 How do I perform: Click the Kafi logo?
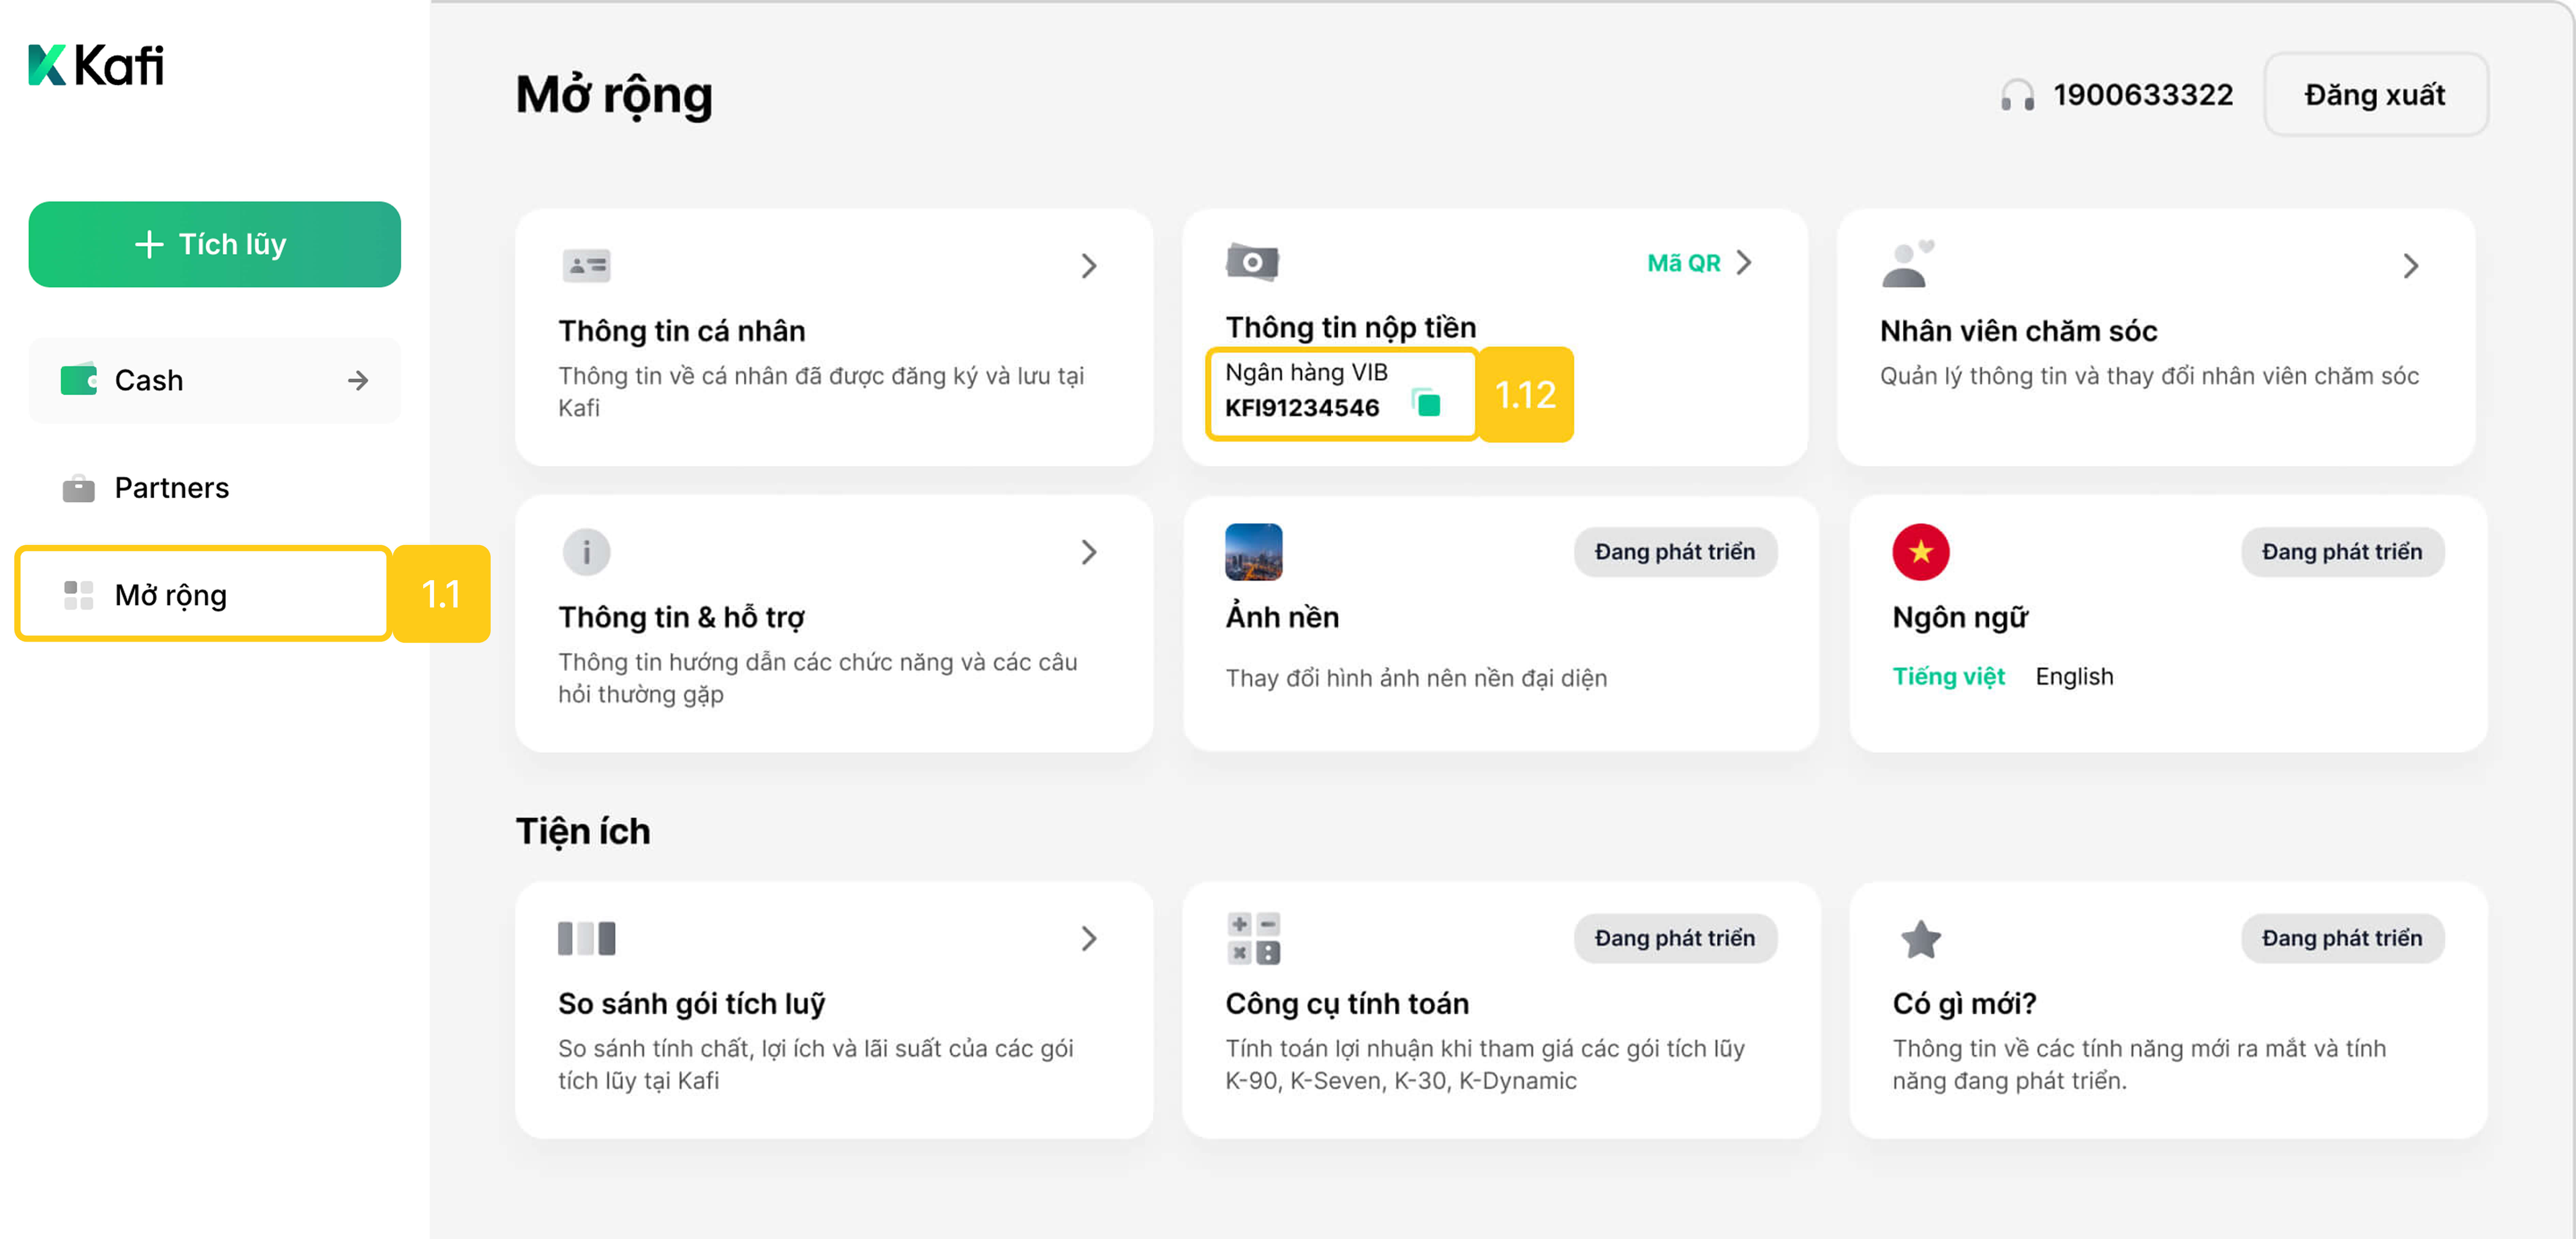[96, 65]
